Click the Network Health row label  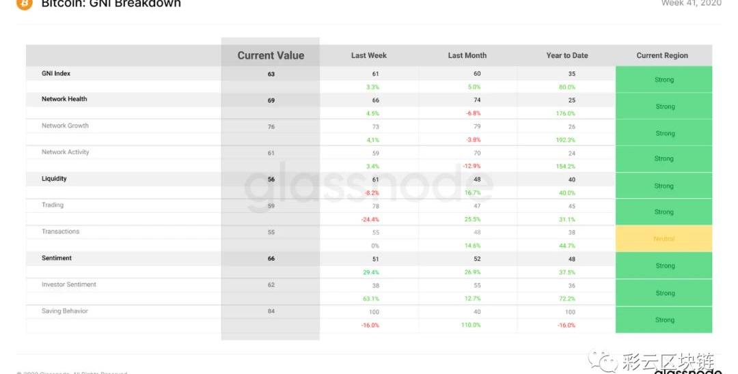click(64, 99)
